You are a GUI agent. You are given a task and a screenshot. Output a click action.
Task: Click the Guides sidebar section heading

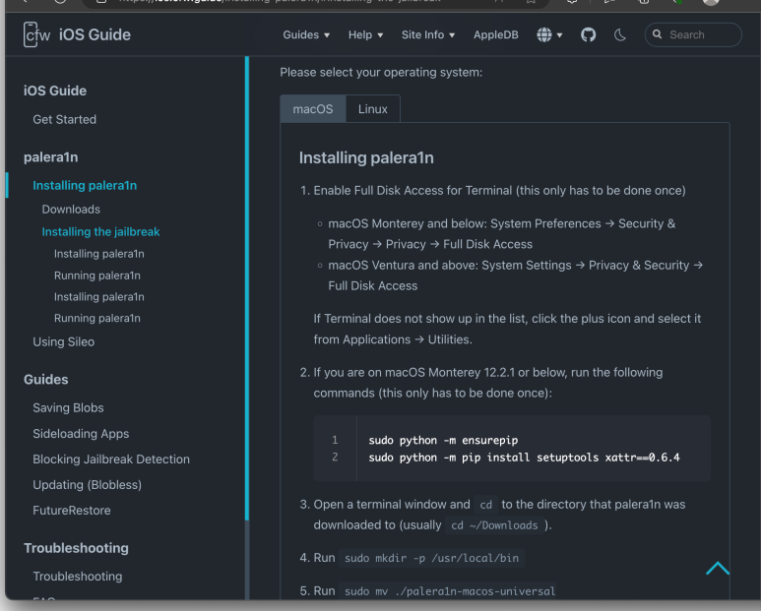(x=46, y=379)
